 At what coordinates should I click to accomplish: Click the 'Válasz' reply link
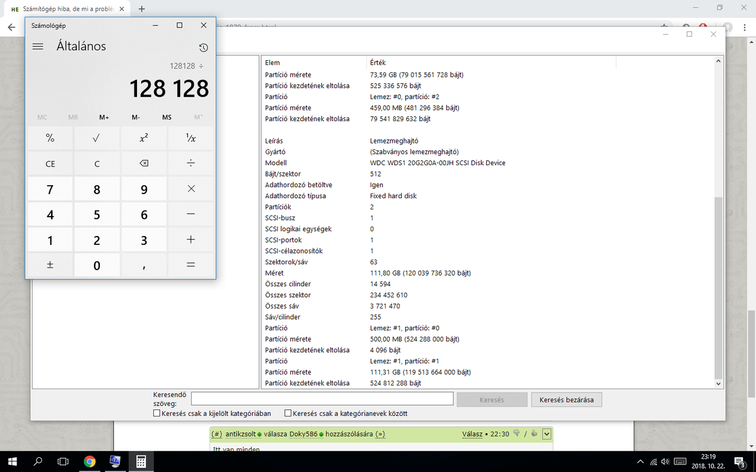pos(472,434)
